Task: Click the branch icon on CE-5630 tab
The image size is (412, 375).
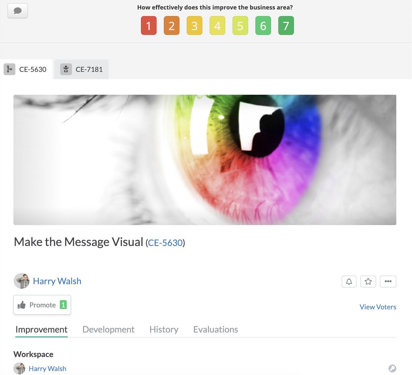Action: [9, 69]
